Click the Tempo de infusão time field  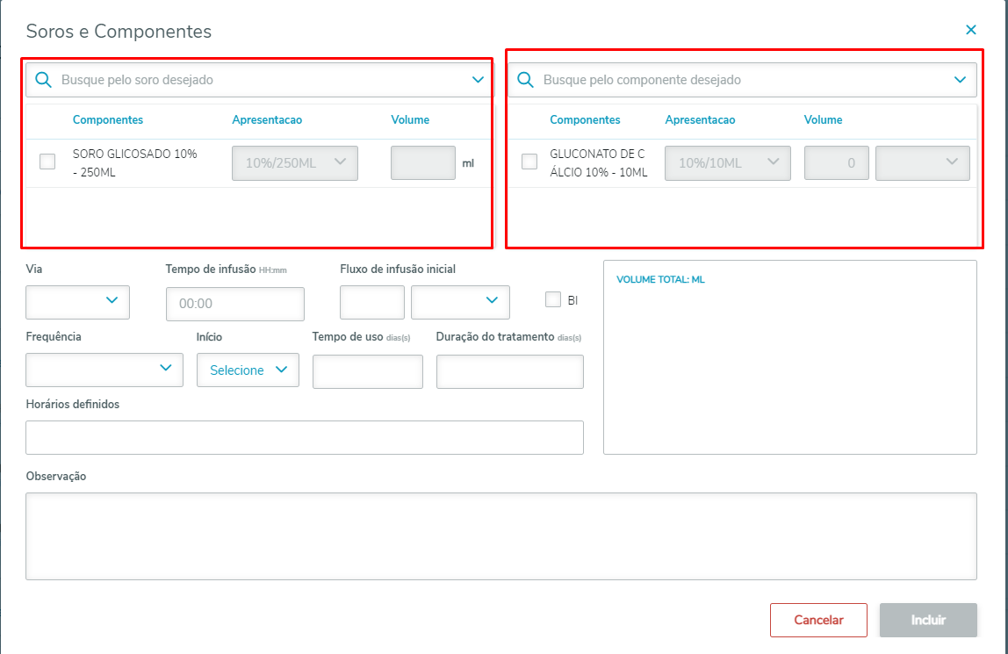(x=234, y=304)
